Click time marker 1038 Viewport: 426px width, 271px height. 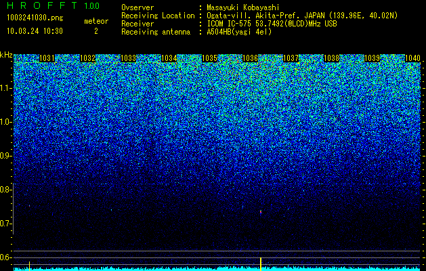click(x=332, y=58)
